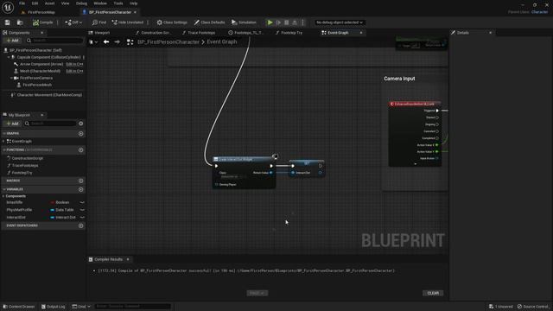553x311 pixels.
Task: Click the Browse to asset icon
Action: point(20,22)
